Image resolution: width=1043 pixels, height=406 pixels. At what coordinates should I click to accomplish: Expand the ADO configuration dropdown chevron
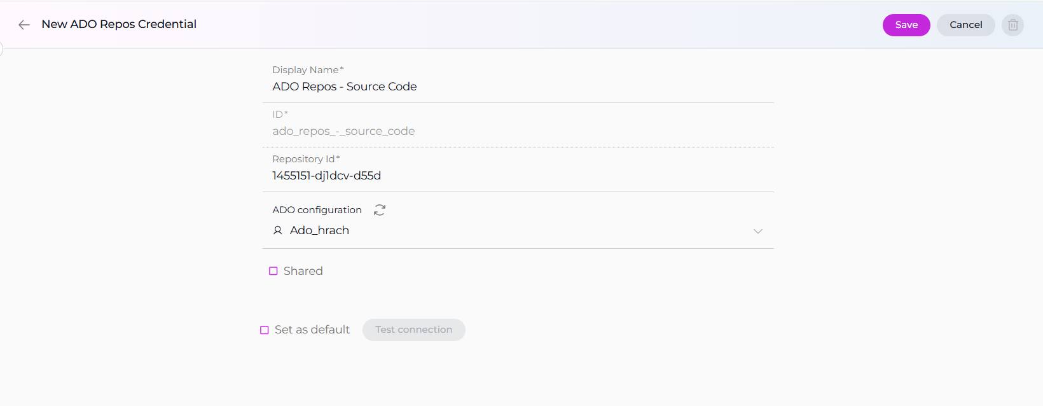[757, 231]
